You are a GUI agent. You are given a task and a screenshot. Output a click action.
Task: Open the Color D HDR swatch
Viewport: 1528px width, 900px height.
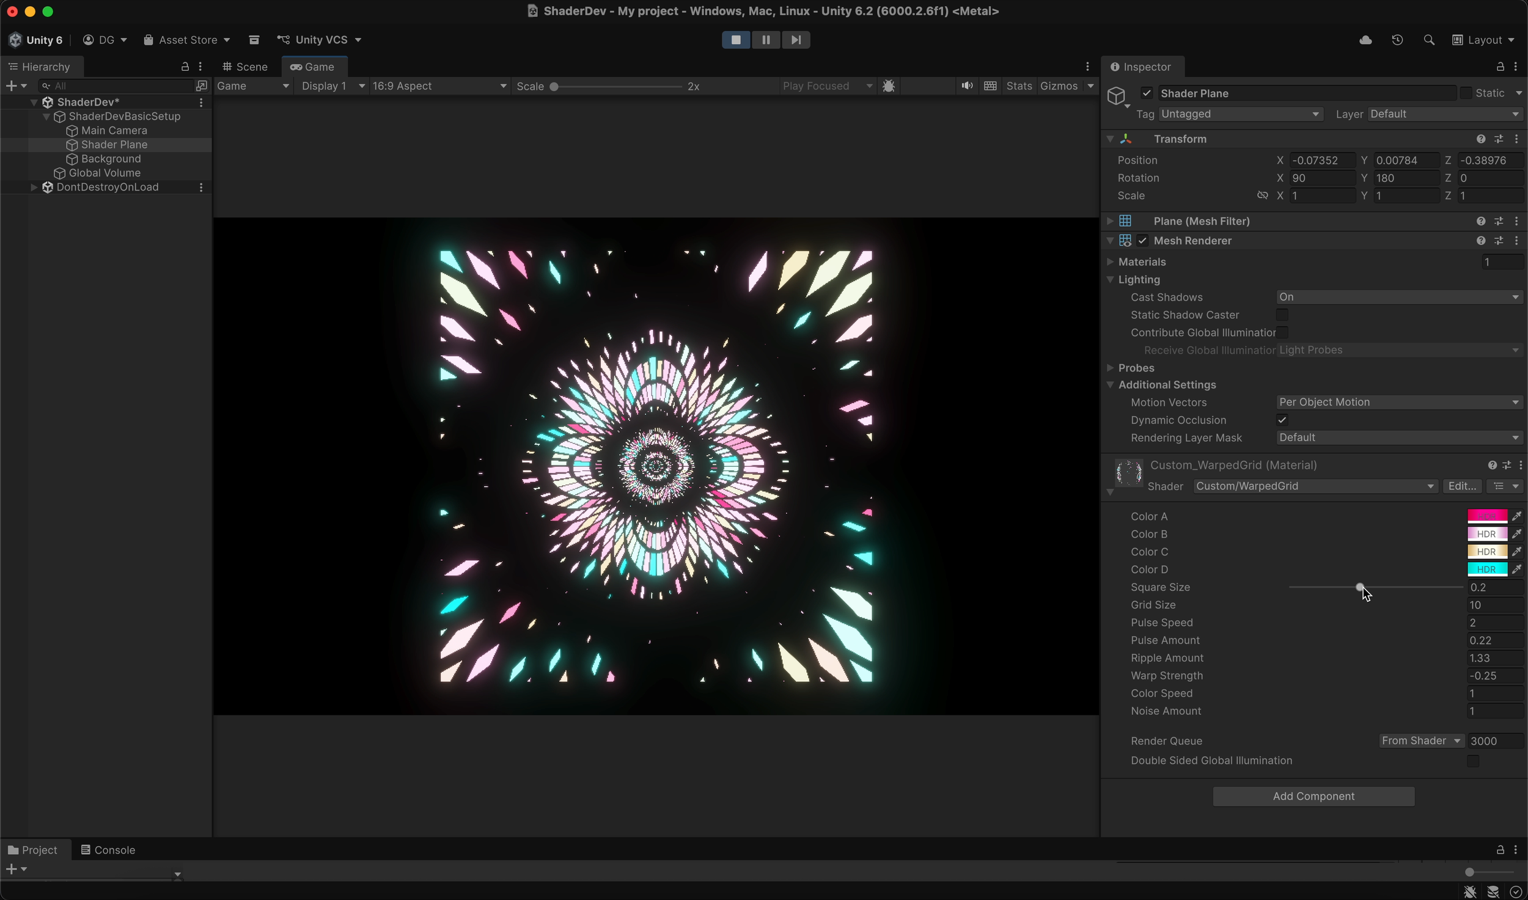(1486, 569)
